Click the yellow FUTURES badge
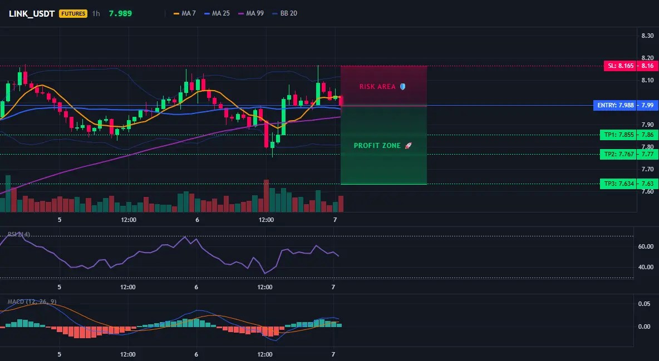 click(x=73, y=13)
